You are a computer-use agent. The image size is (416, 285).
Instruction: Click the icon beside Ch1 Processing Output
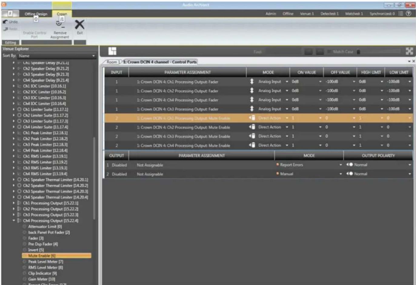tap(19, 203)
